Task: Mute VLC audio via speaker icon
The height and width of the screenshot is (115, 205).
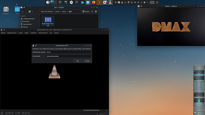Action: (97, 114)
